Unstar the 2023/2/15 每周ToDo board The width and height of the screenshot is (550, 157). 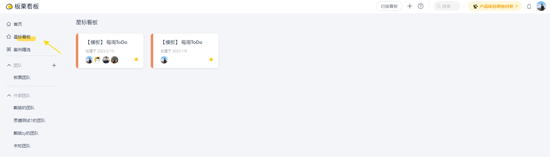pyautogui.click(x=136, y=59)
